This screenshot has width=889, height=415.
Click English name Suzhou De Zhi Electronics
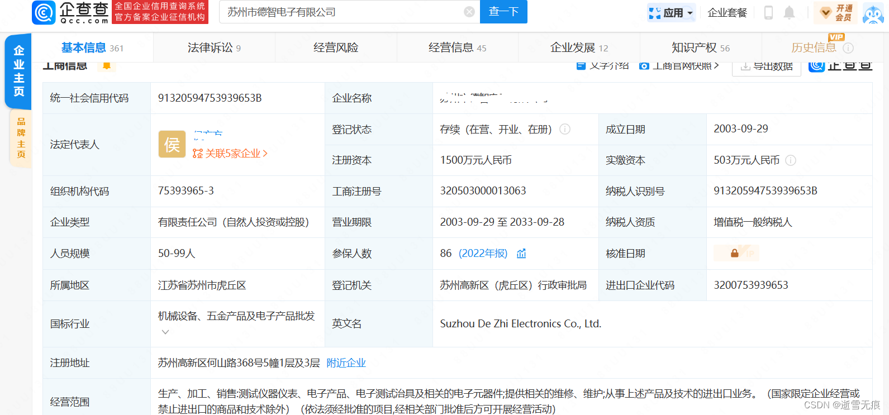521,324
